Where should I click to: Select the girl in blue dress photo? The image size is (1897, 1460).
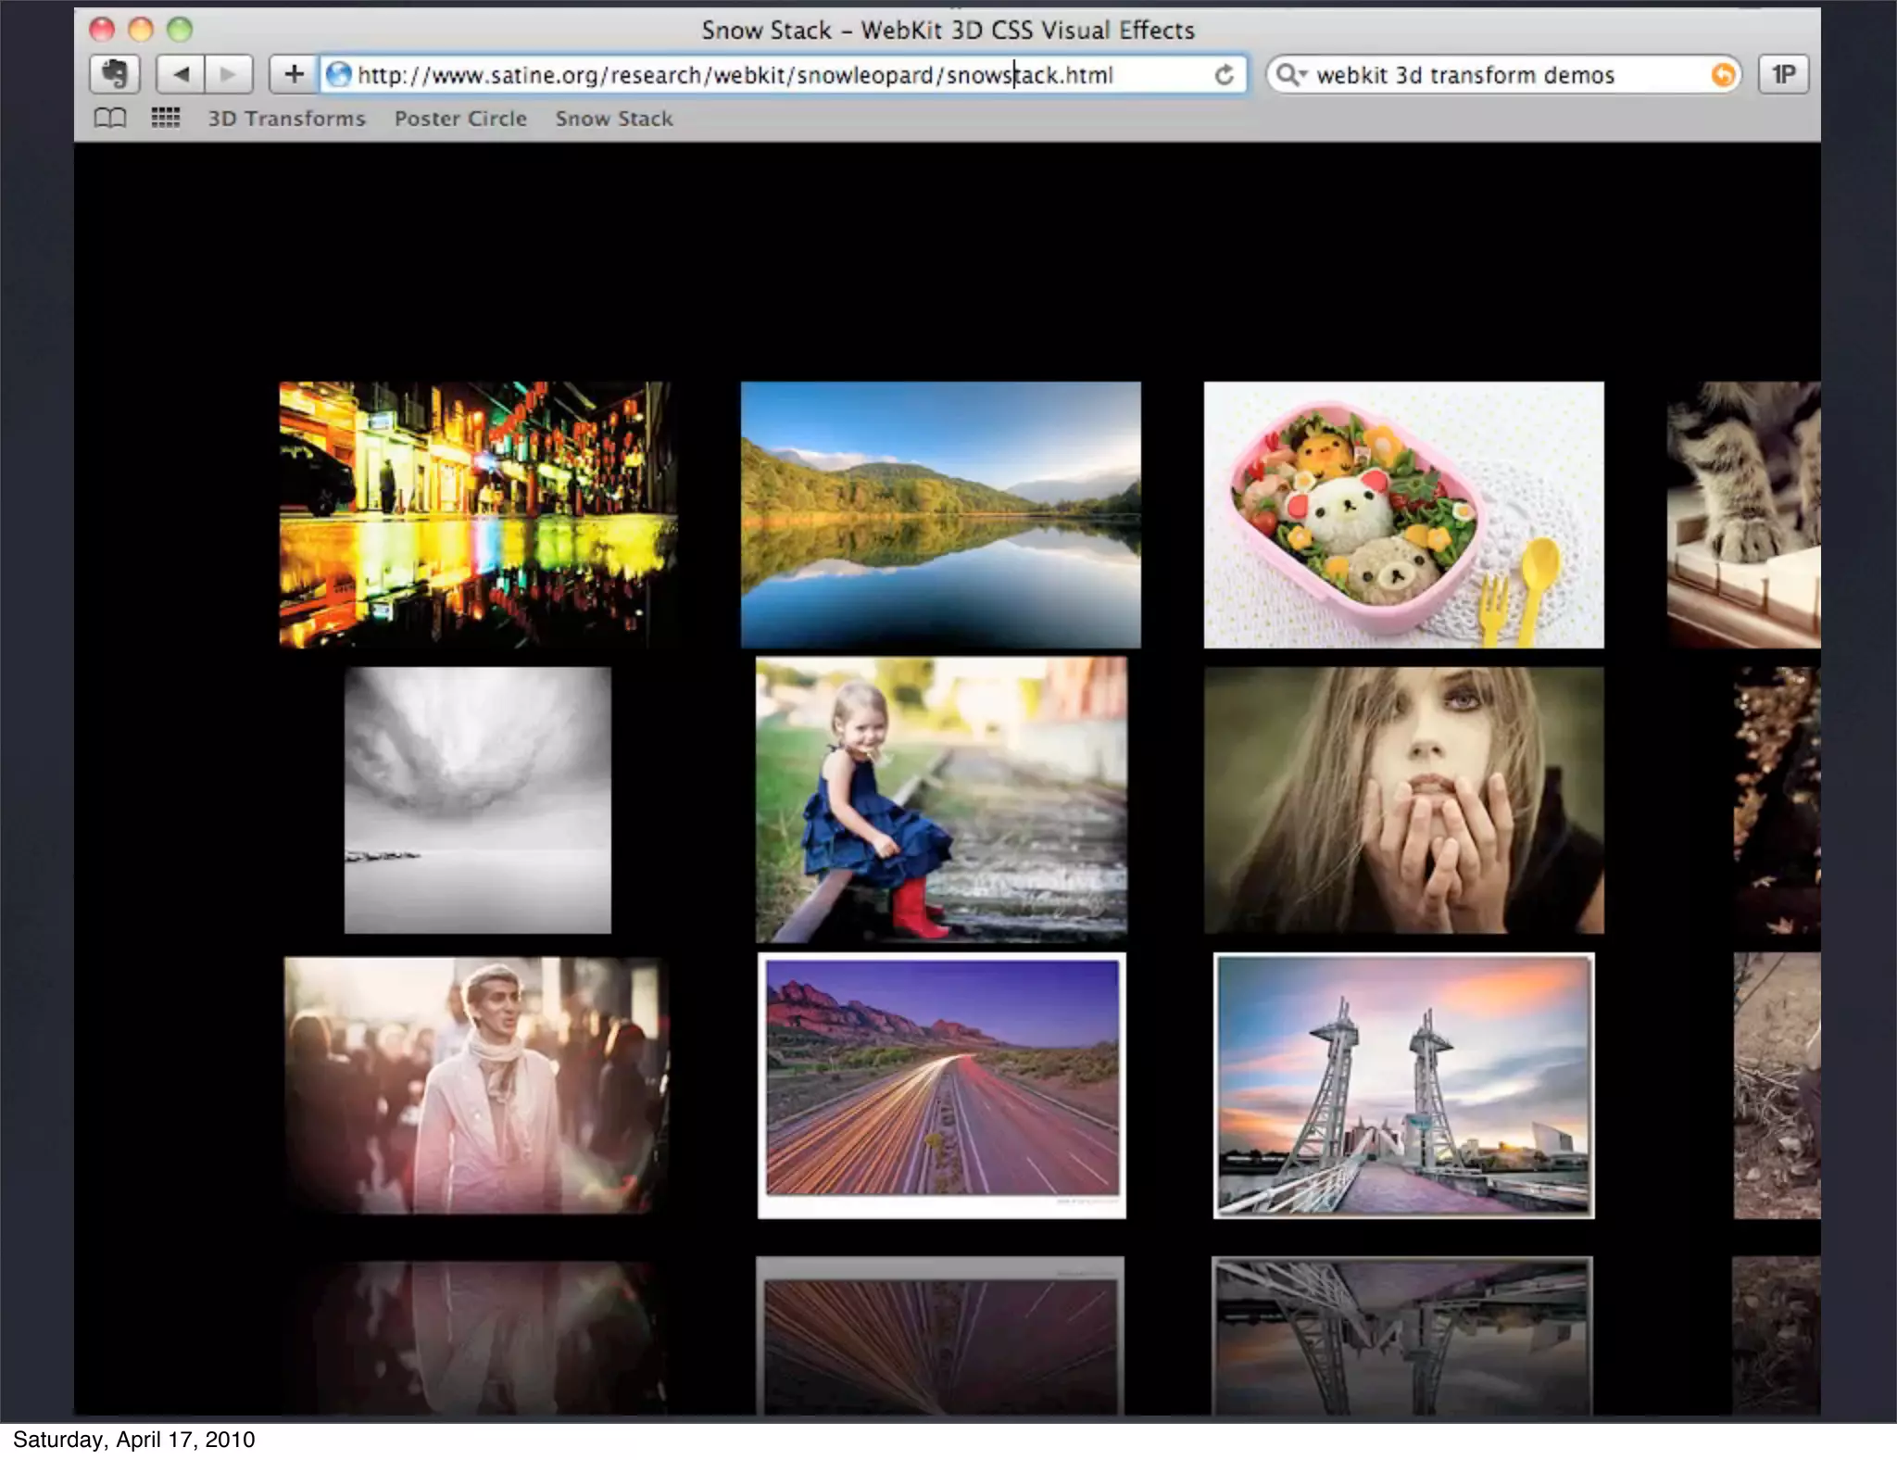pos(941,799)
